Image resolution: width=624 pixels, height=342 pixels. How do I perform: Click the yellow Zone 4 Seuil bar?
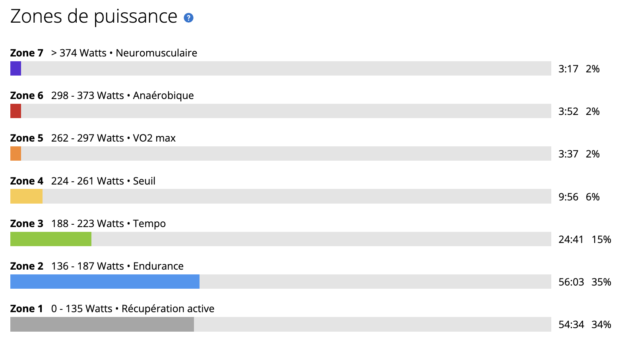26,196
